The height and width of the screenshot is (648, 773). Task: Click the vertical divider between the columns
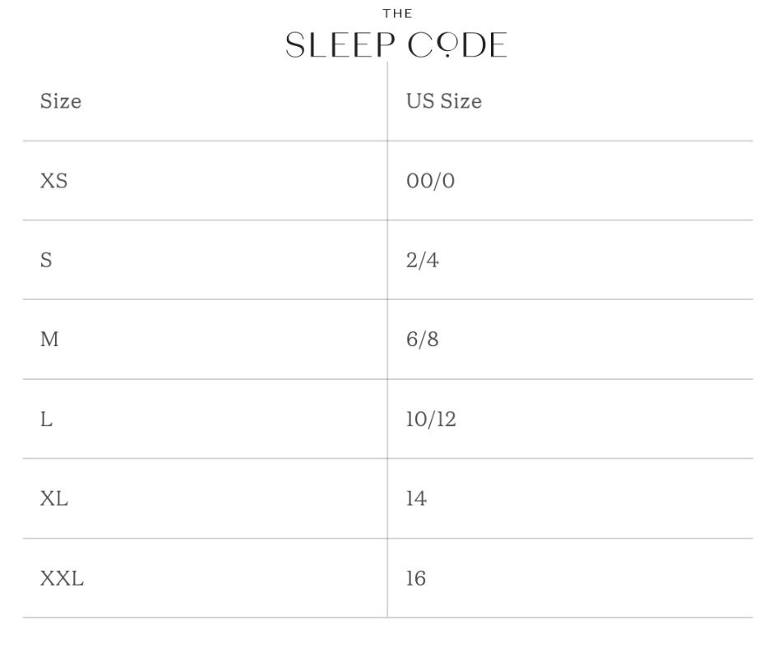click(x=387, y=378)
